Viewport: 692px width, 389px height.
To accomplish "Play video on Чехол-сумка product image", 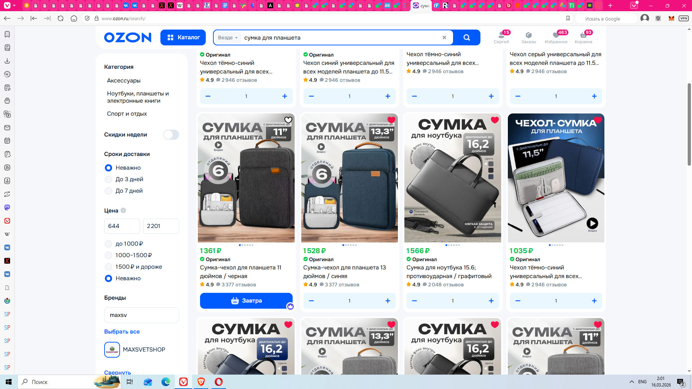I will pos(592,223).
